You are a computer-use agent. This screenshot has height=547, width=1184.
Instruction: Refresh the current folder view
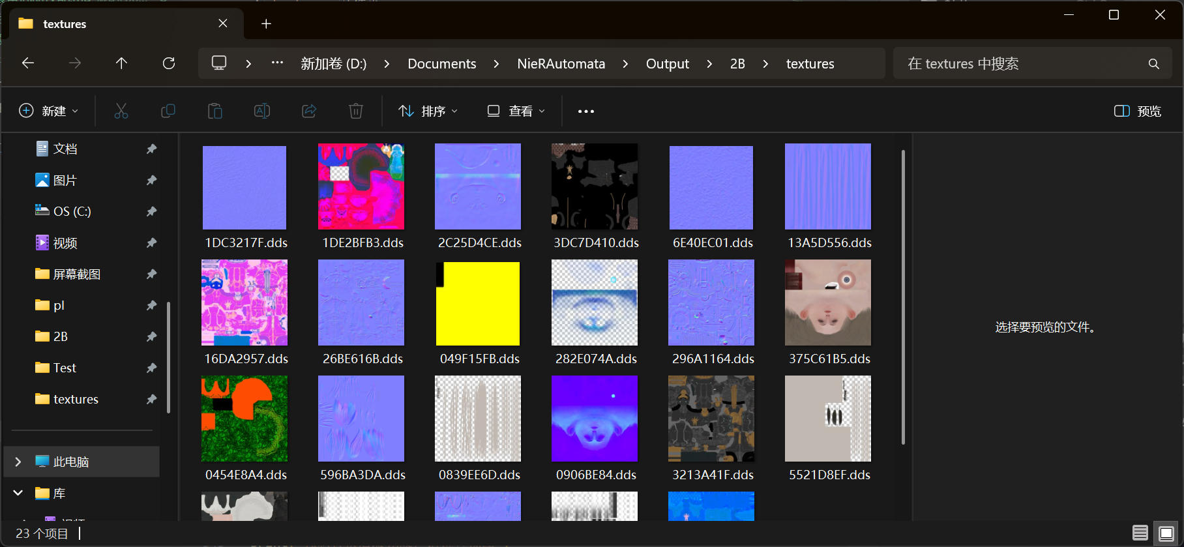[169, 63]
